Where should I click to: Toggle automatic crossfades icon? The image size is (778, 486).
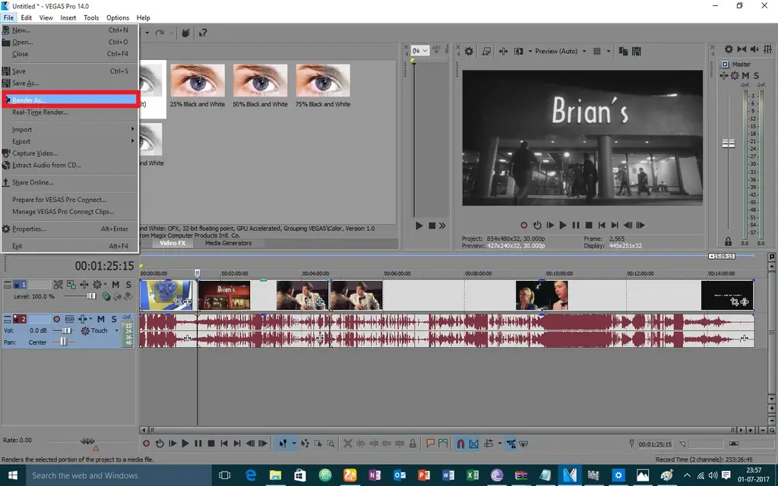474,443
